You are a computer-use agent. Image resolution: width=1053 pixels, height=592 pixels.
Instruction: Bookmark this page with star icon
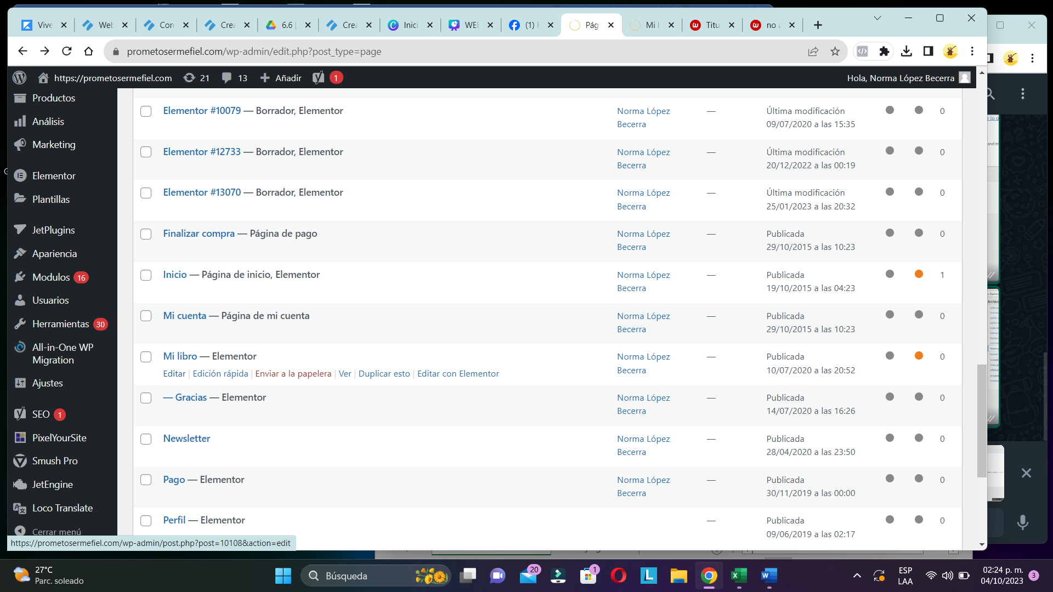(835, 52)
